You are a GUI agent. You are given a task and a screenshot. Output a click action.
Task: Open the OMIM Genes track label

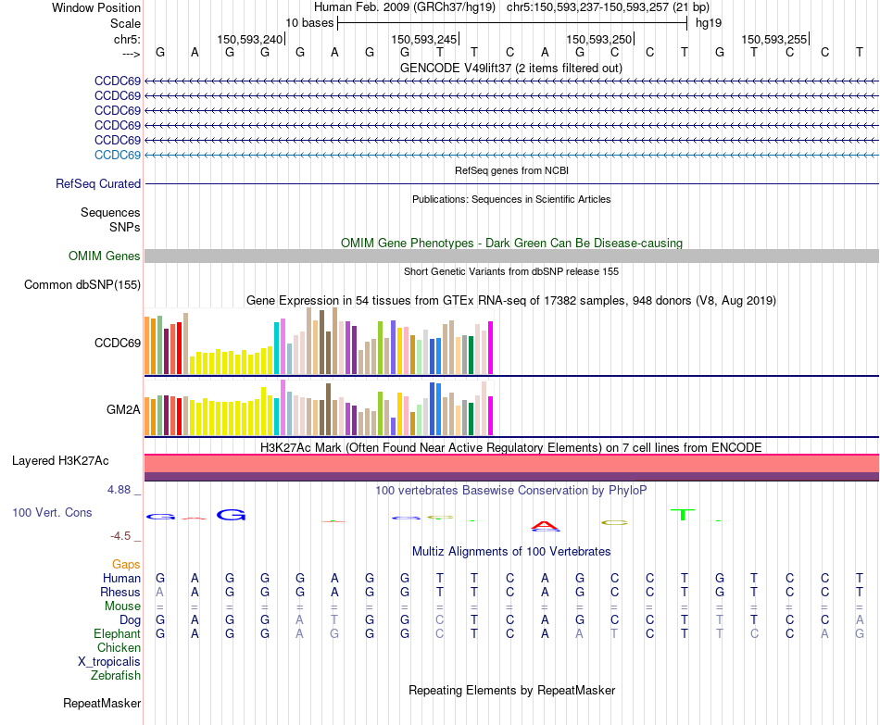105,256
